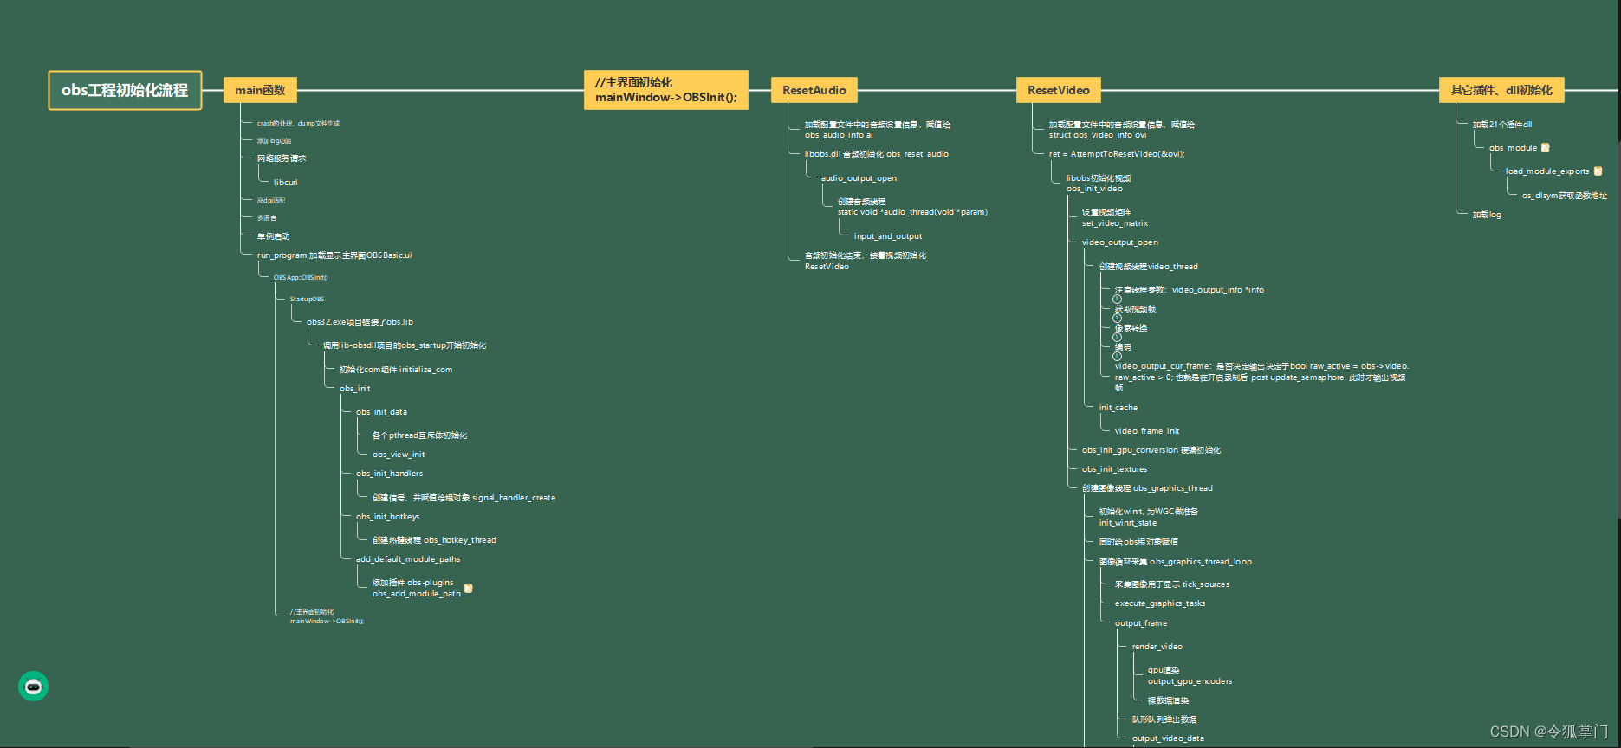This screenshot has height=748, width=1621.
Task: Click the add_default_module_paths node
Action: (x=408, y=559)
